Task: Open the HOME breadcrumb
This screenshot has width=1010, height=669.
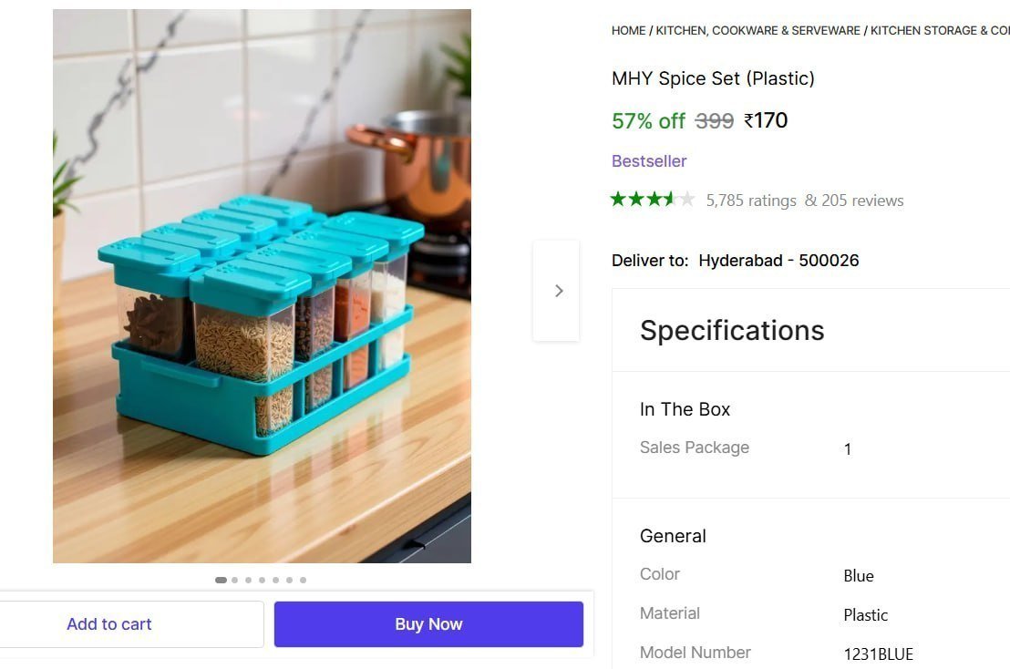Action: click(628, 30)
